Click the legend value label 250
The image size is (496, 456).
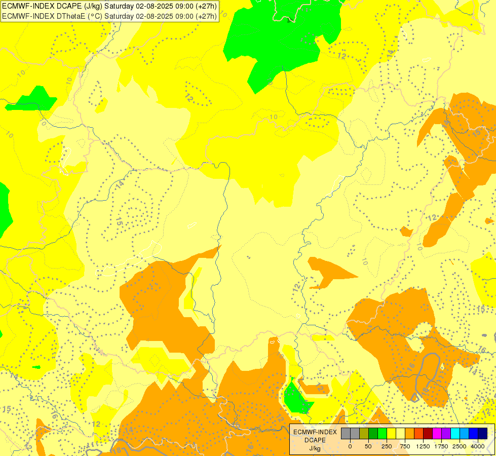387,446
